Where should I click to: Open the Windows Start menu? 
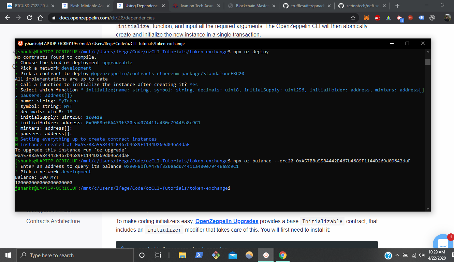(x=8, y=255)
